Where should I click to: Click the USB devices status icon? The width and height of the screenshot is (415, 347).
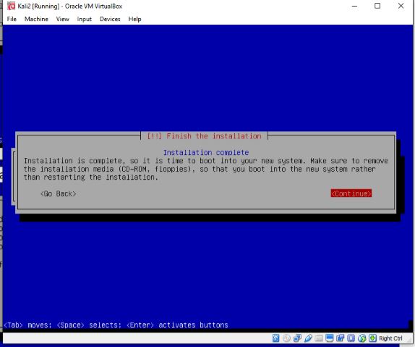tap(308, 338)
